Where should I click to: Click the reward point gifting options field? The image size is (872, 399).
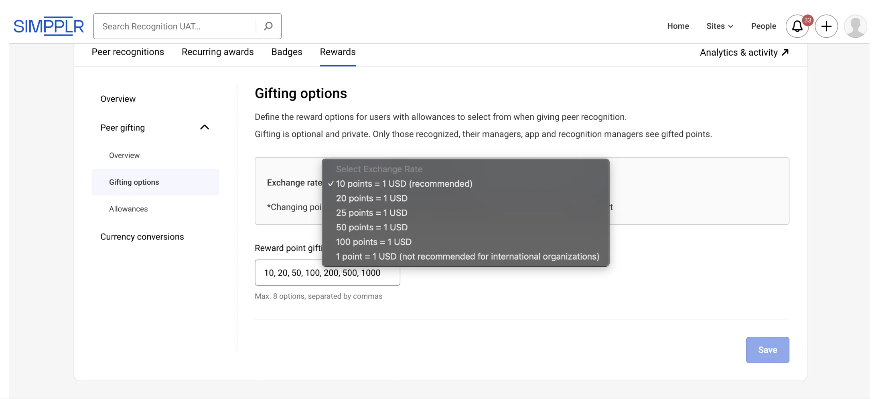tap(327, 273)
